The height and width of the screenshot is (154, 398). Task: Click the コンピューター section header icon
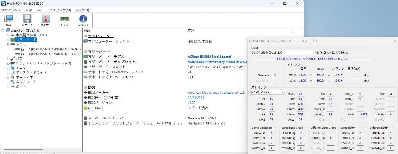click(85, 36)
